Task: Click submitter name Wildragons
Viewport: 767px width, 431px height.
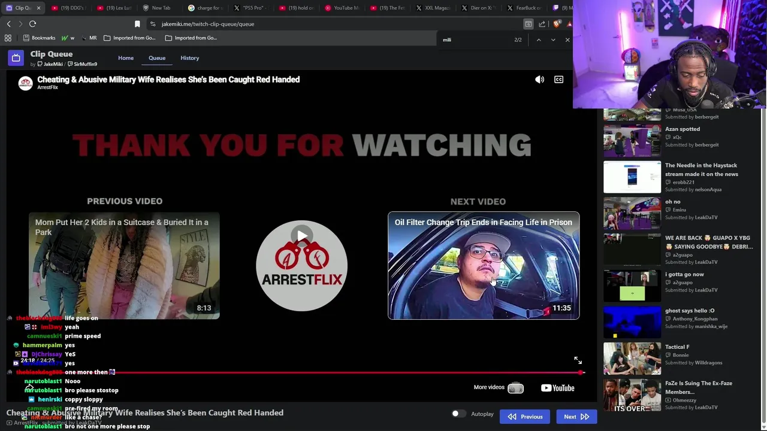Action: [708, 363]
